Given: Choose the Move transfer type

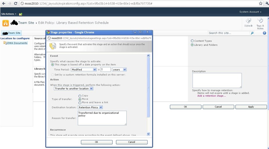Looking at the screenshot, I should pos(80,99).
